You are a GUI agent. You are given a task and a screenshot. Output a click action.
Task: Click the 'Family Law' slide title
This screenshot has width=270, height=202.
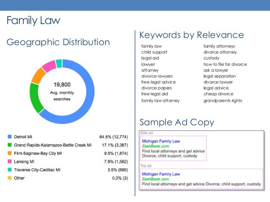33,20
